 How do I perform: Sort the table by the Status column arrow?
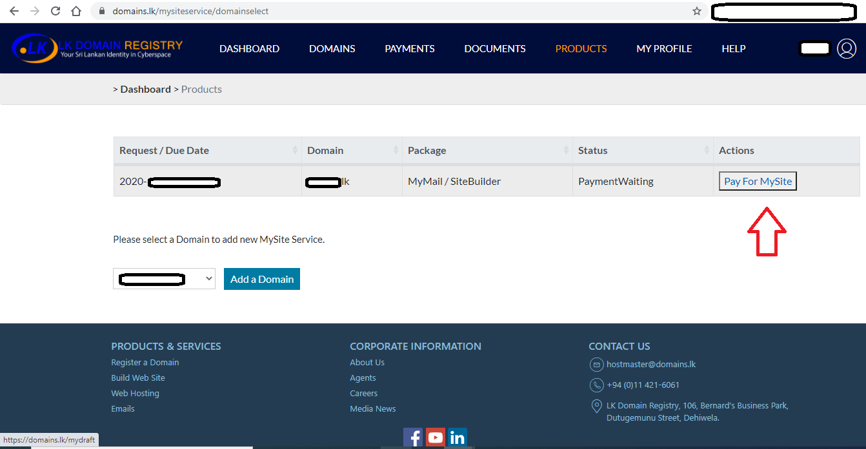tap(706, 150)
